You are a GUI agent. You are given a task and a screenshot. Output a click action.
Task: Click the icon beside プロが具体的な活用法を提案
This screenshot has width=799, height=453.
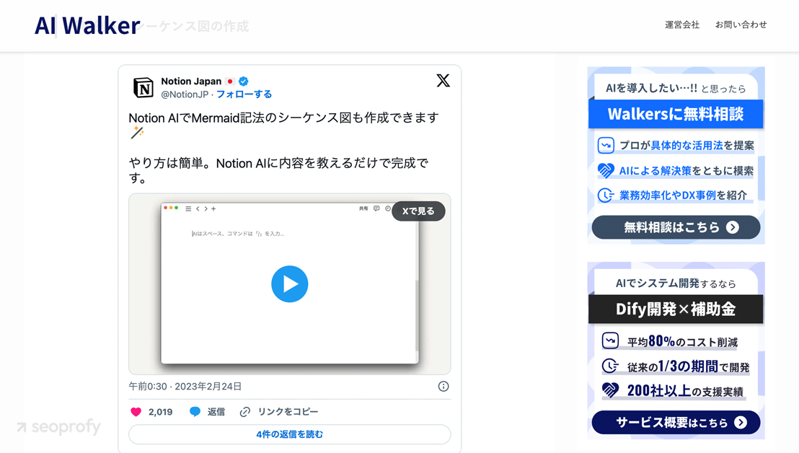click(606, 145)
